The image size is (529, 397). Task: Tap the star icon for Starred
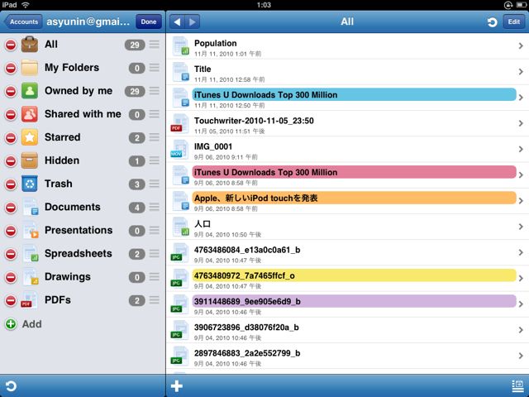(30, 137)
